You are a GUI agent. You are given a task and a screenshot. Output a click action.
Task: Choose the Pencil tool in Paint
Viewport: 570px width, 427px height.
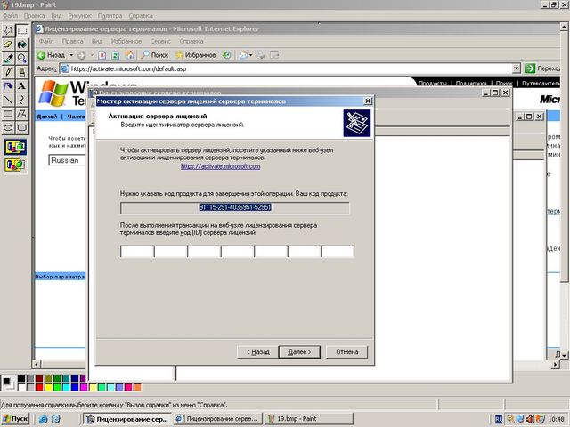pyautogui.click(x=8, y=72)
